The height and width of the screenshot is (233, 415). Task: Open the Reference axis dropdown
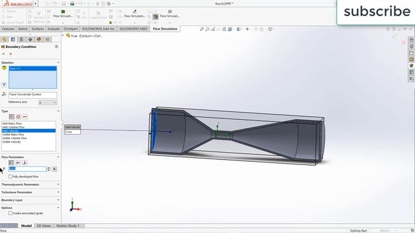[48, 102]
